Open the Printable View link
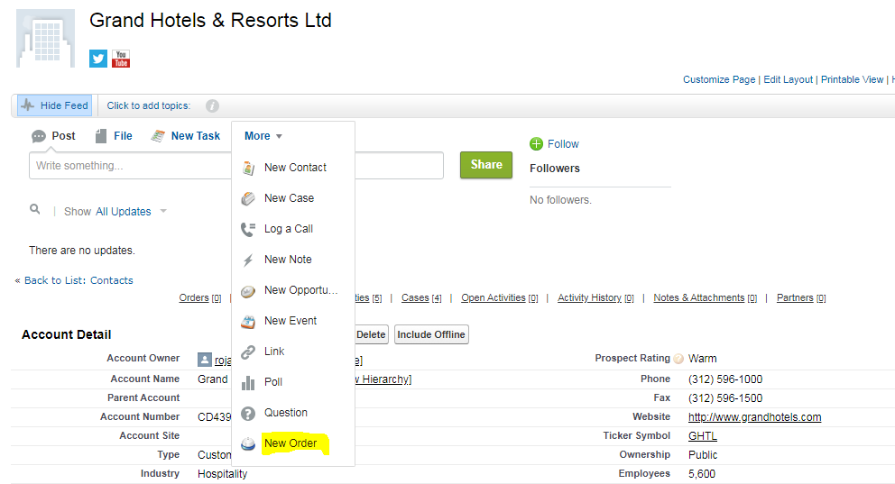895x484 pixels. pyautogui.click(x=853, y=80)
